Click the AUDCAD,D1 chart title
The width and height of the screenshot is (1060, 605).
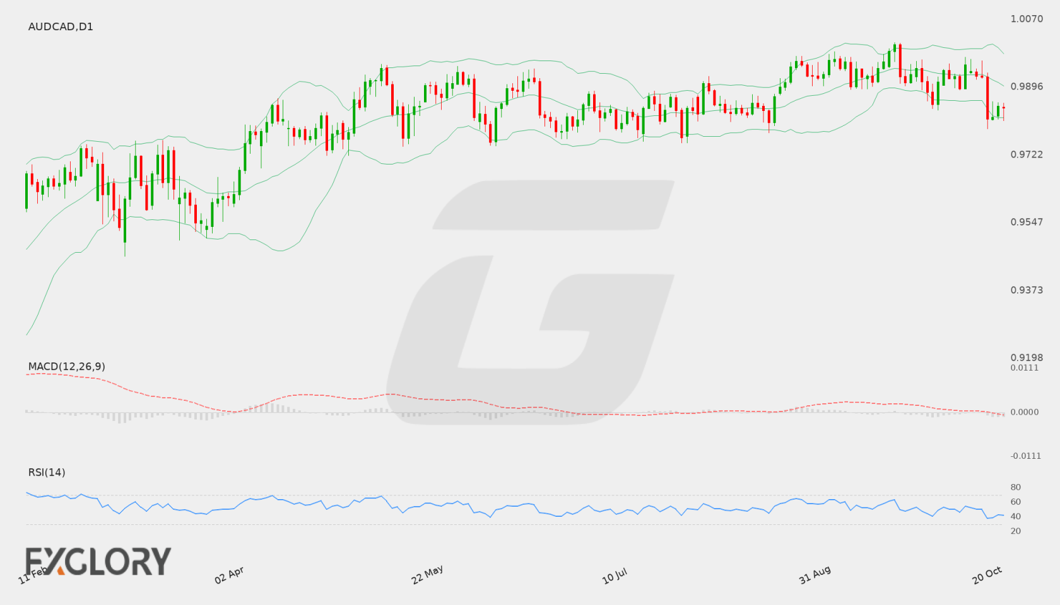click(x=61, y=26)
